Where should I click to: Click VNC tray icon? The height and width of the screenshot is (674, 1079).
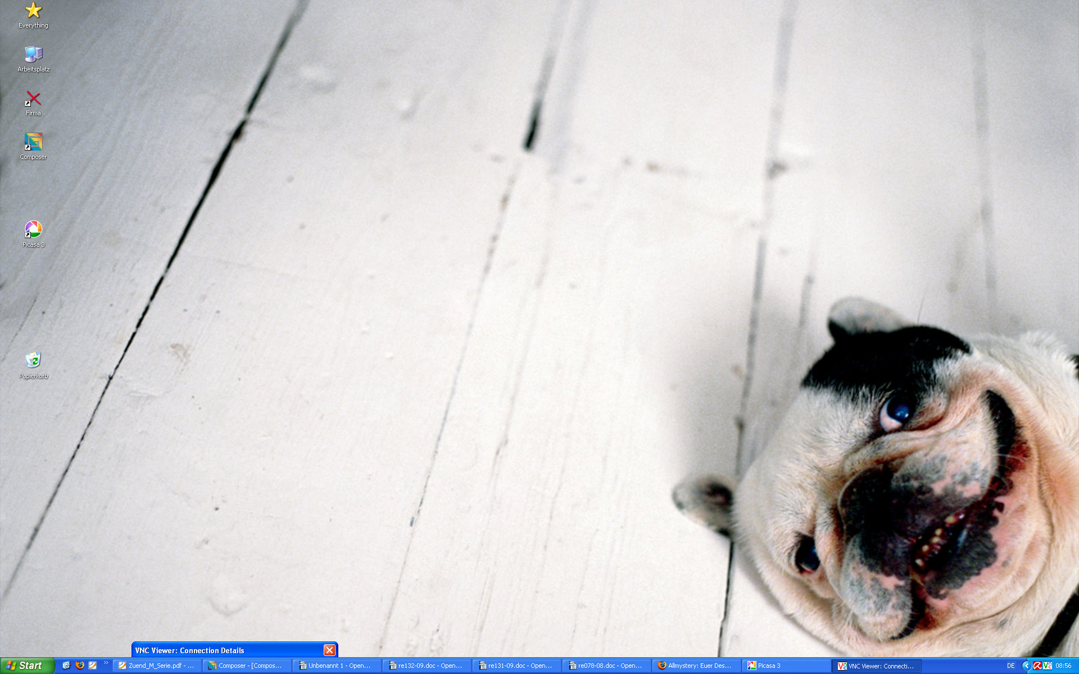pos(1048,666)
